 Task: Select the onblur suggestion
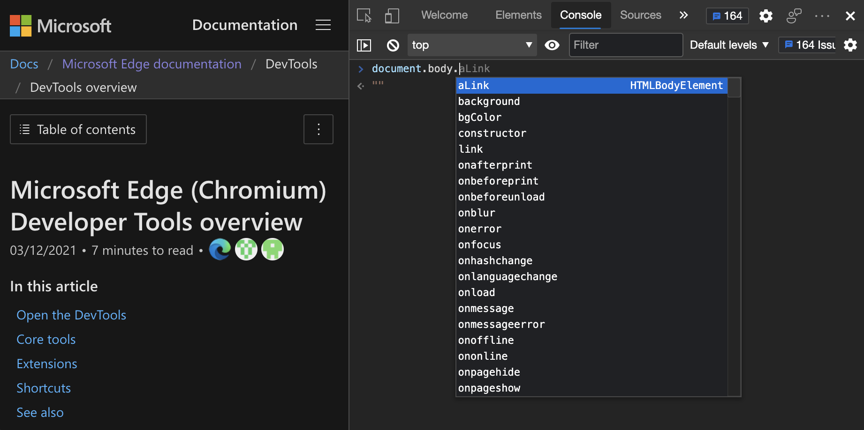(x=592, y=213)
